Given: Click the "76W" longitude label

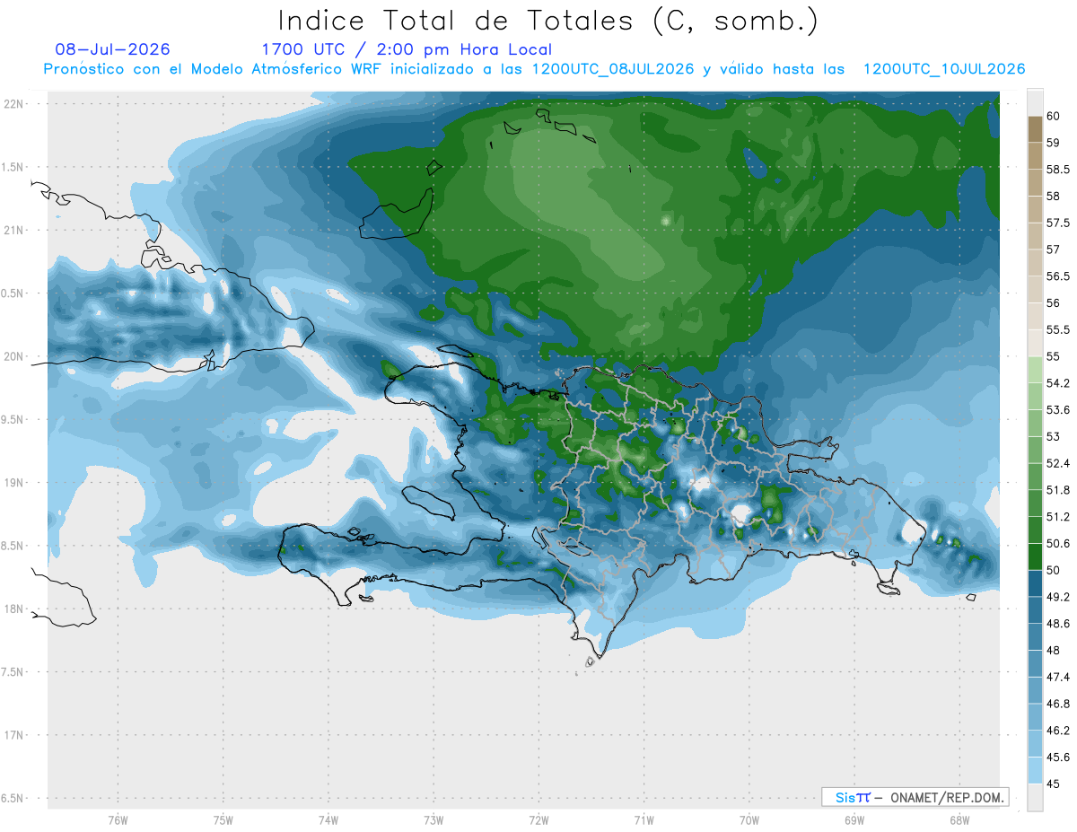Looking at the screenshot, I should (x=118, y=819).
